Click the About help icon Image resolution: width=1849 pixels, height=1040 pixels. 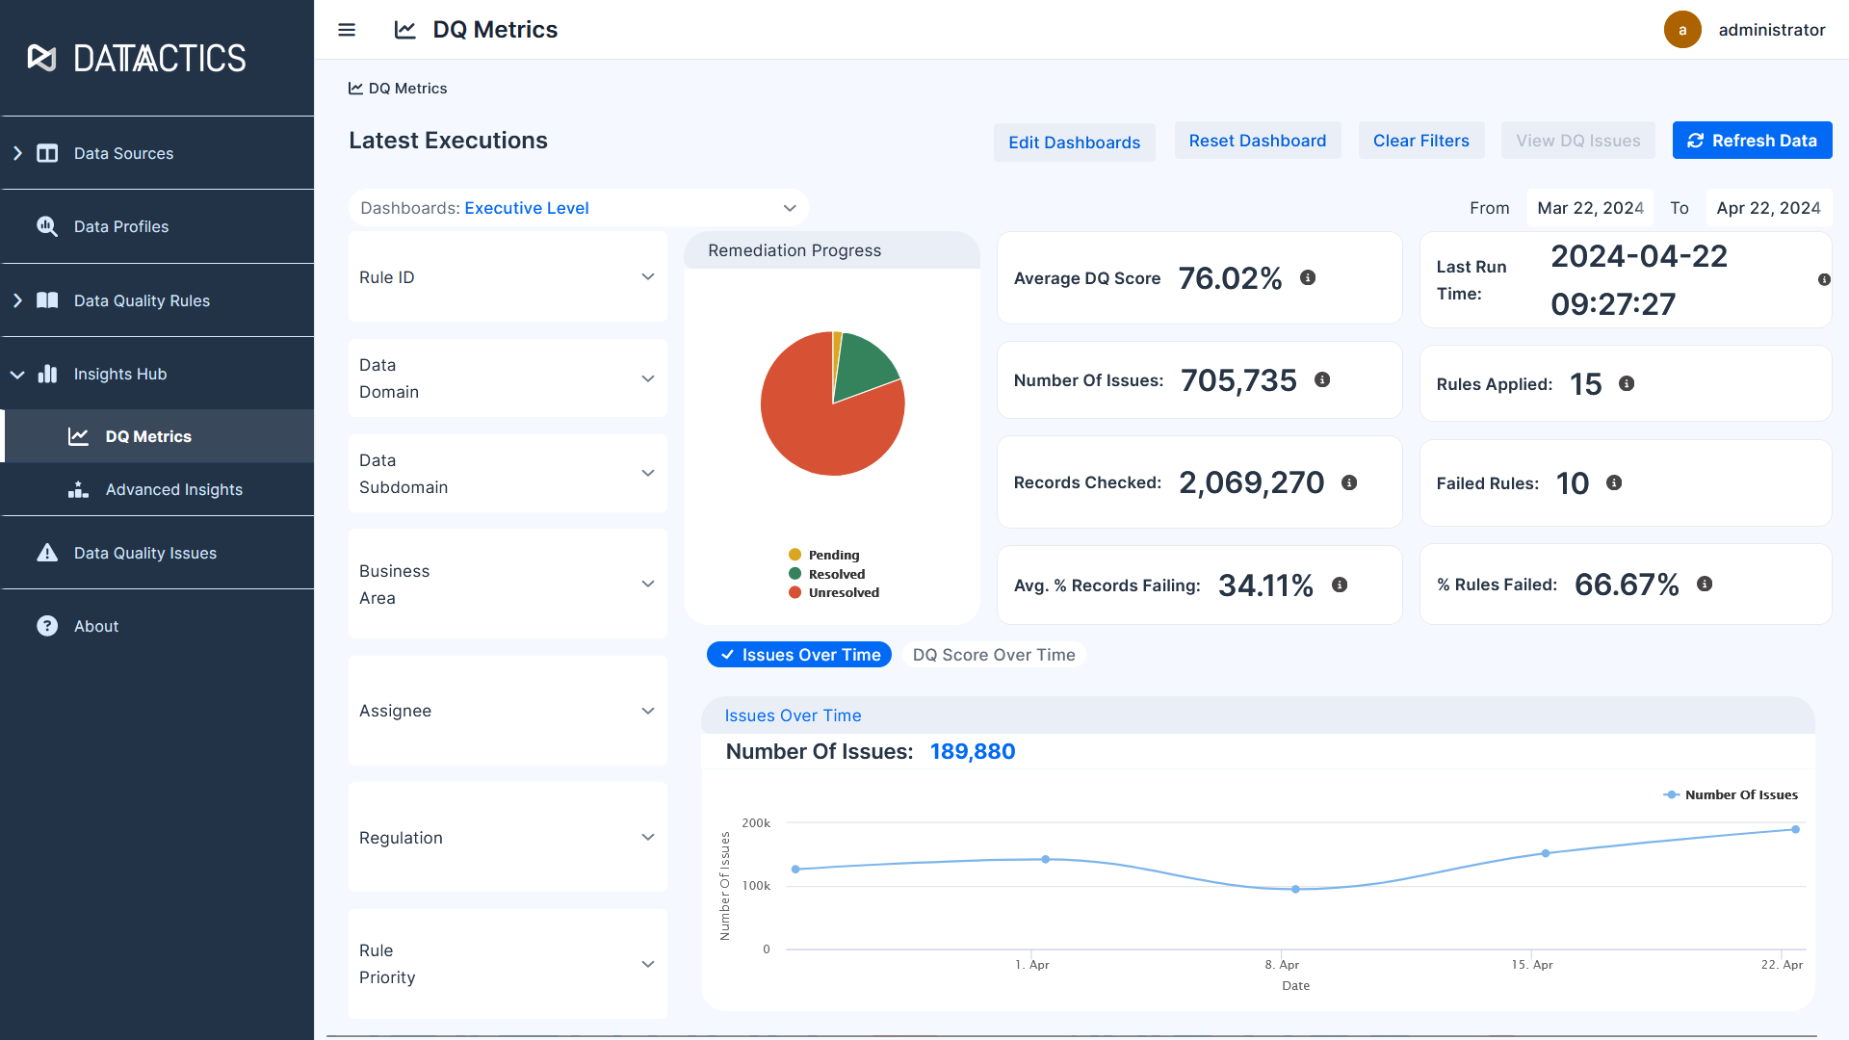(47, 626)
